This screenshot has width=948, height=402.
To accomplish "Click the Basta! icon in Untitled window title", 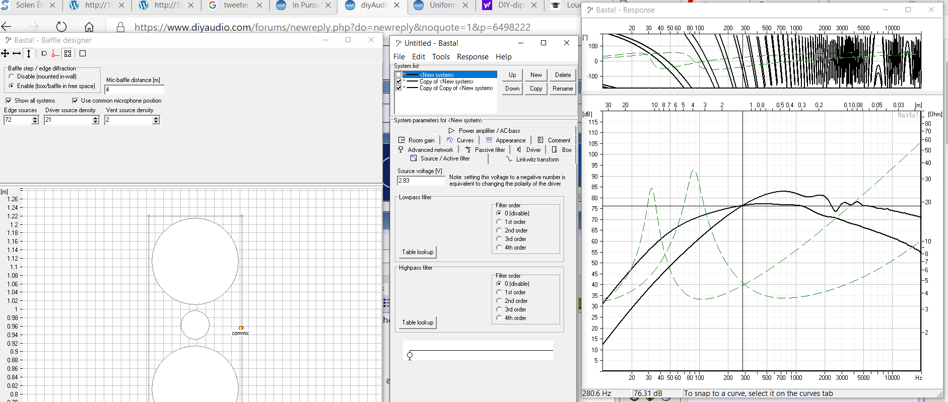I will [398, 43].
